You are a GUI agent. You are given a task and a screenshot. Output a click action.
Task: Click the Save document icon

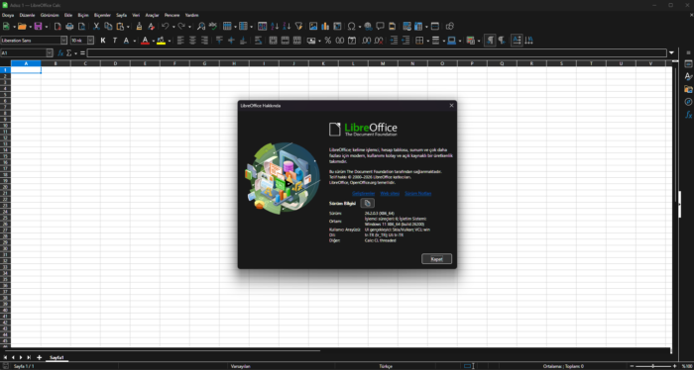(38, 27)
